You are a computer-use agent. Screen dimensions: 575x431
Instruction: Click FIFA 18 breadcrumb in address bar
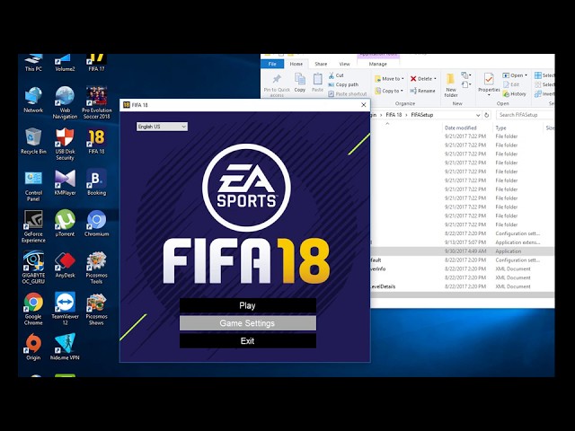[394, 115]
